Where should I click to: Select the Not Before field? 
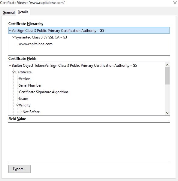(31, 112)
